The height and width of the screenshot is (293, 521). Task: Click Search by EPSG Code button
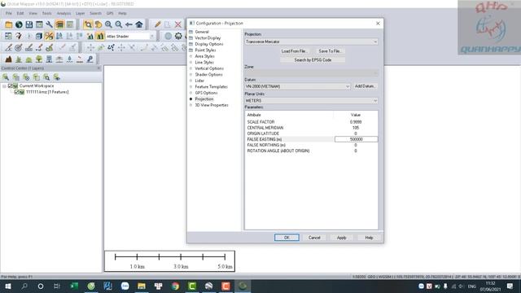click(313, 60)
